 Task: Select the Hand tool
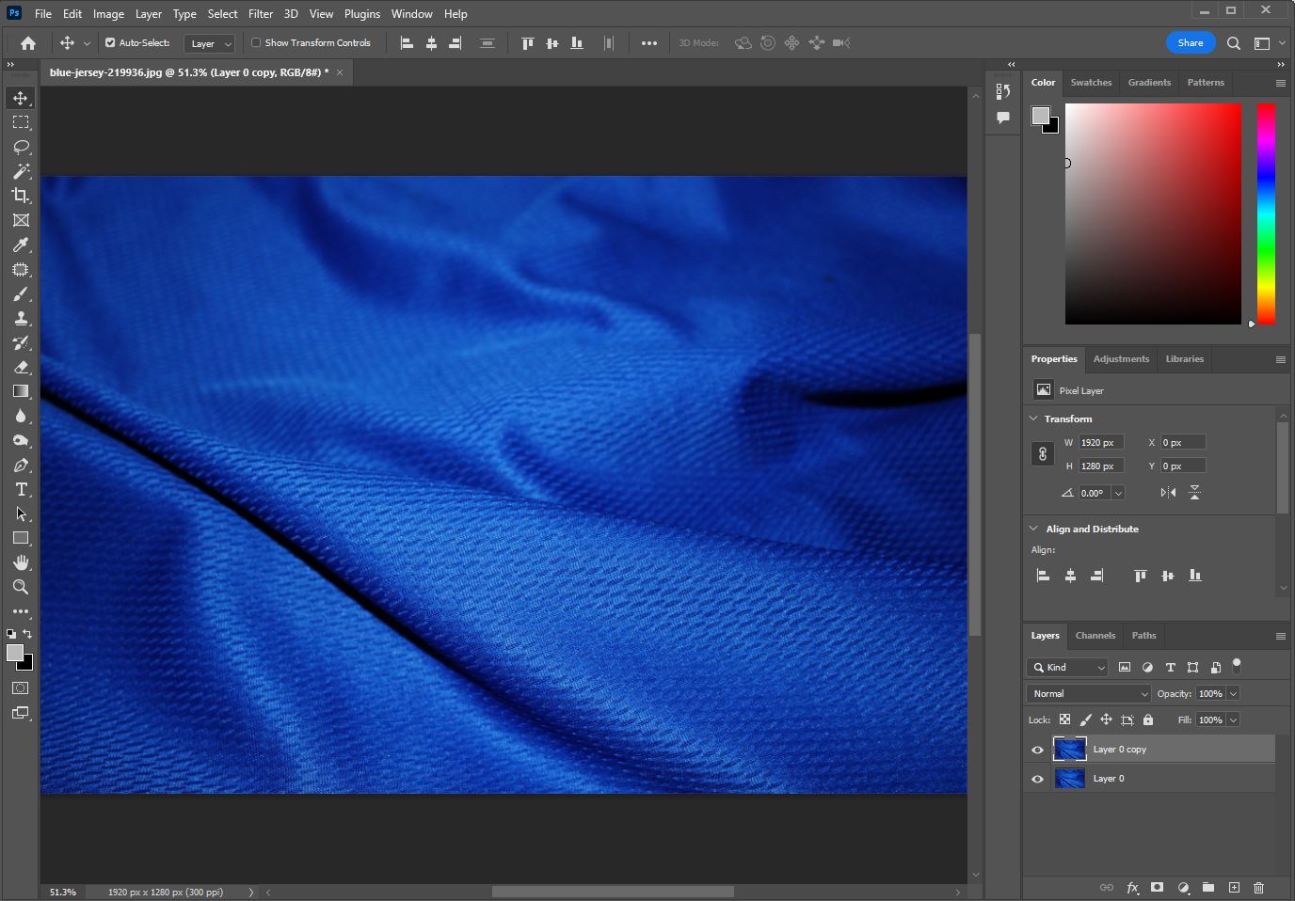coord(21,562)
